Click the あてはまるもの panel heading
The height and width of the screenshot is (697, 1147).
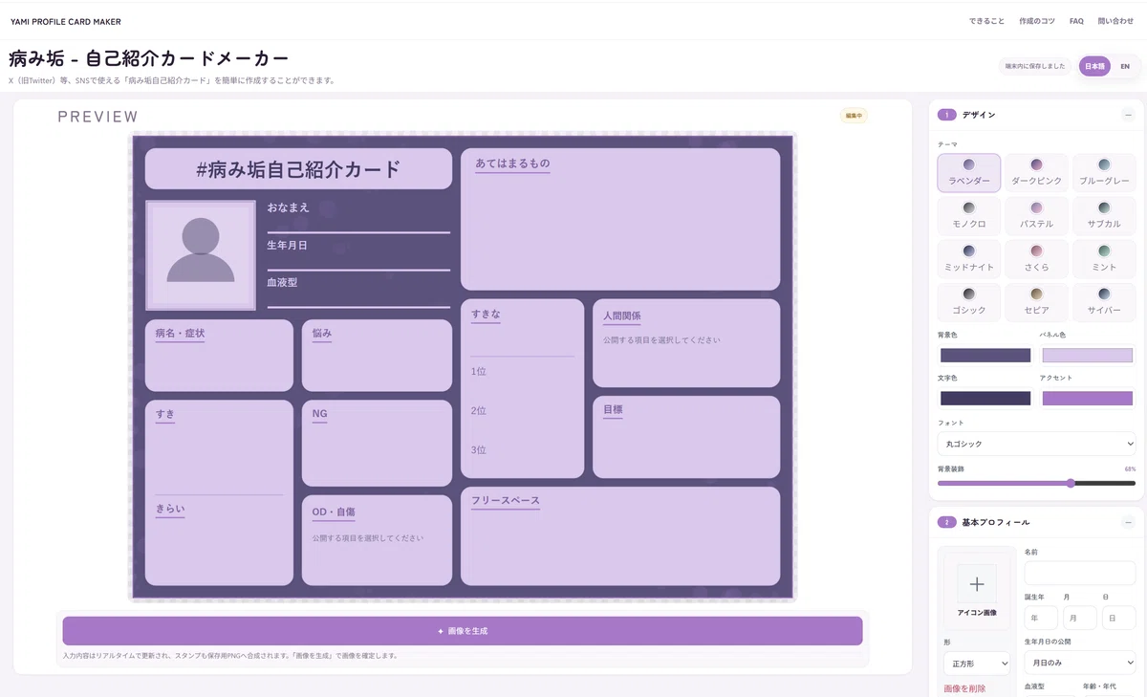pos(512,163)
